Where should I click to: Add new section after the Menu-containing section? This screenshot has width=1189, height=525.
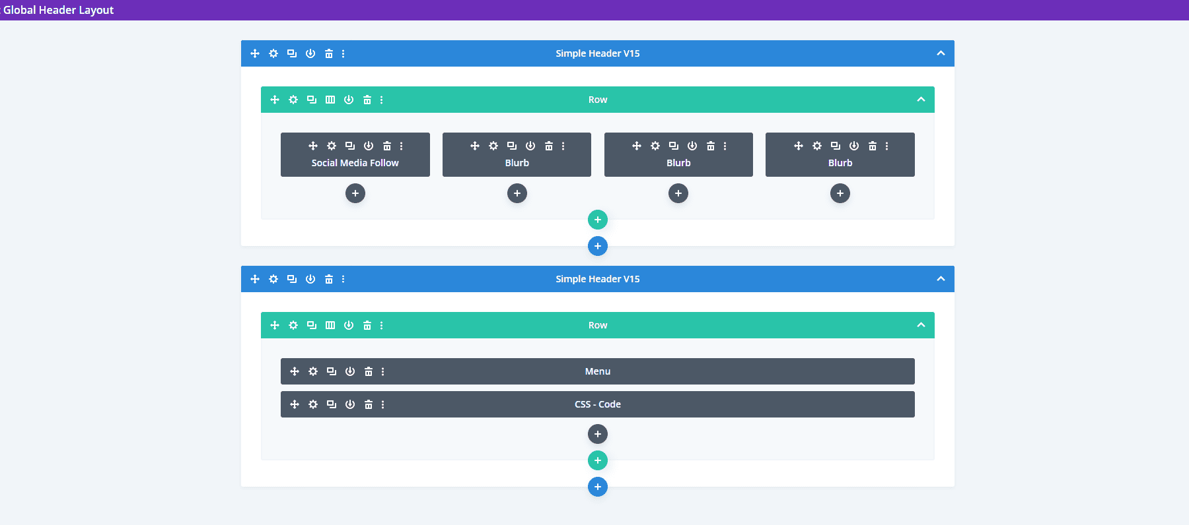point(598,487)
